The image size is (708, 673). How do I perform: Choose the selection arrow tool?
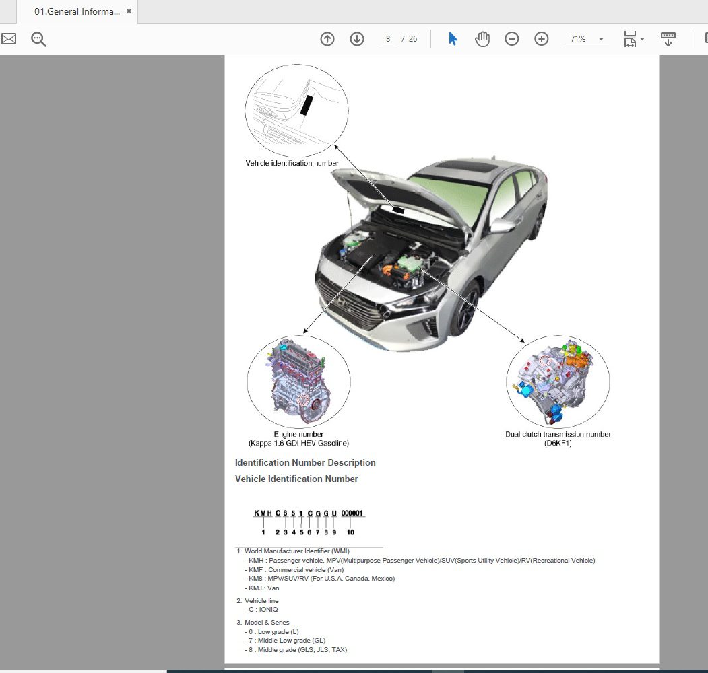[453, 39]
